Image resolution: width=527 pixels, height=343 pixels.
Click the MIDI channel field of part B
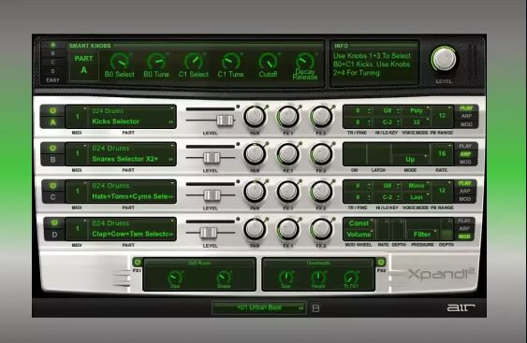pyautogui.click(x=78, y=153)
